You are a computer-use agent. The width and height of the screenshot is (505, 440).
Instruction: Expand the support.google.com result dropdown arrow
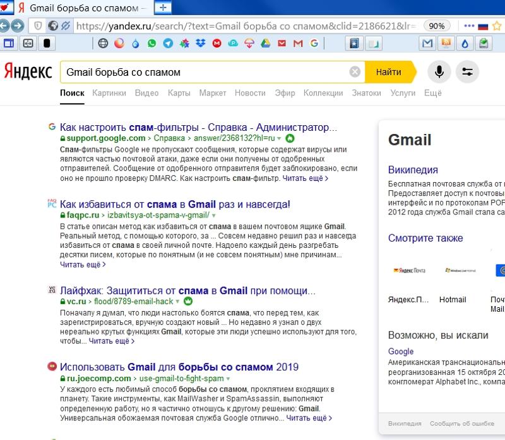coord(279,138)
